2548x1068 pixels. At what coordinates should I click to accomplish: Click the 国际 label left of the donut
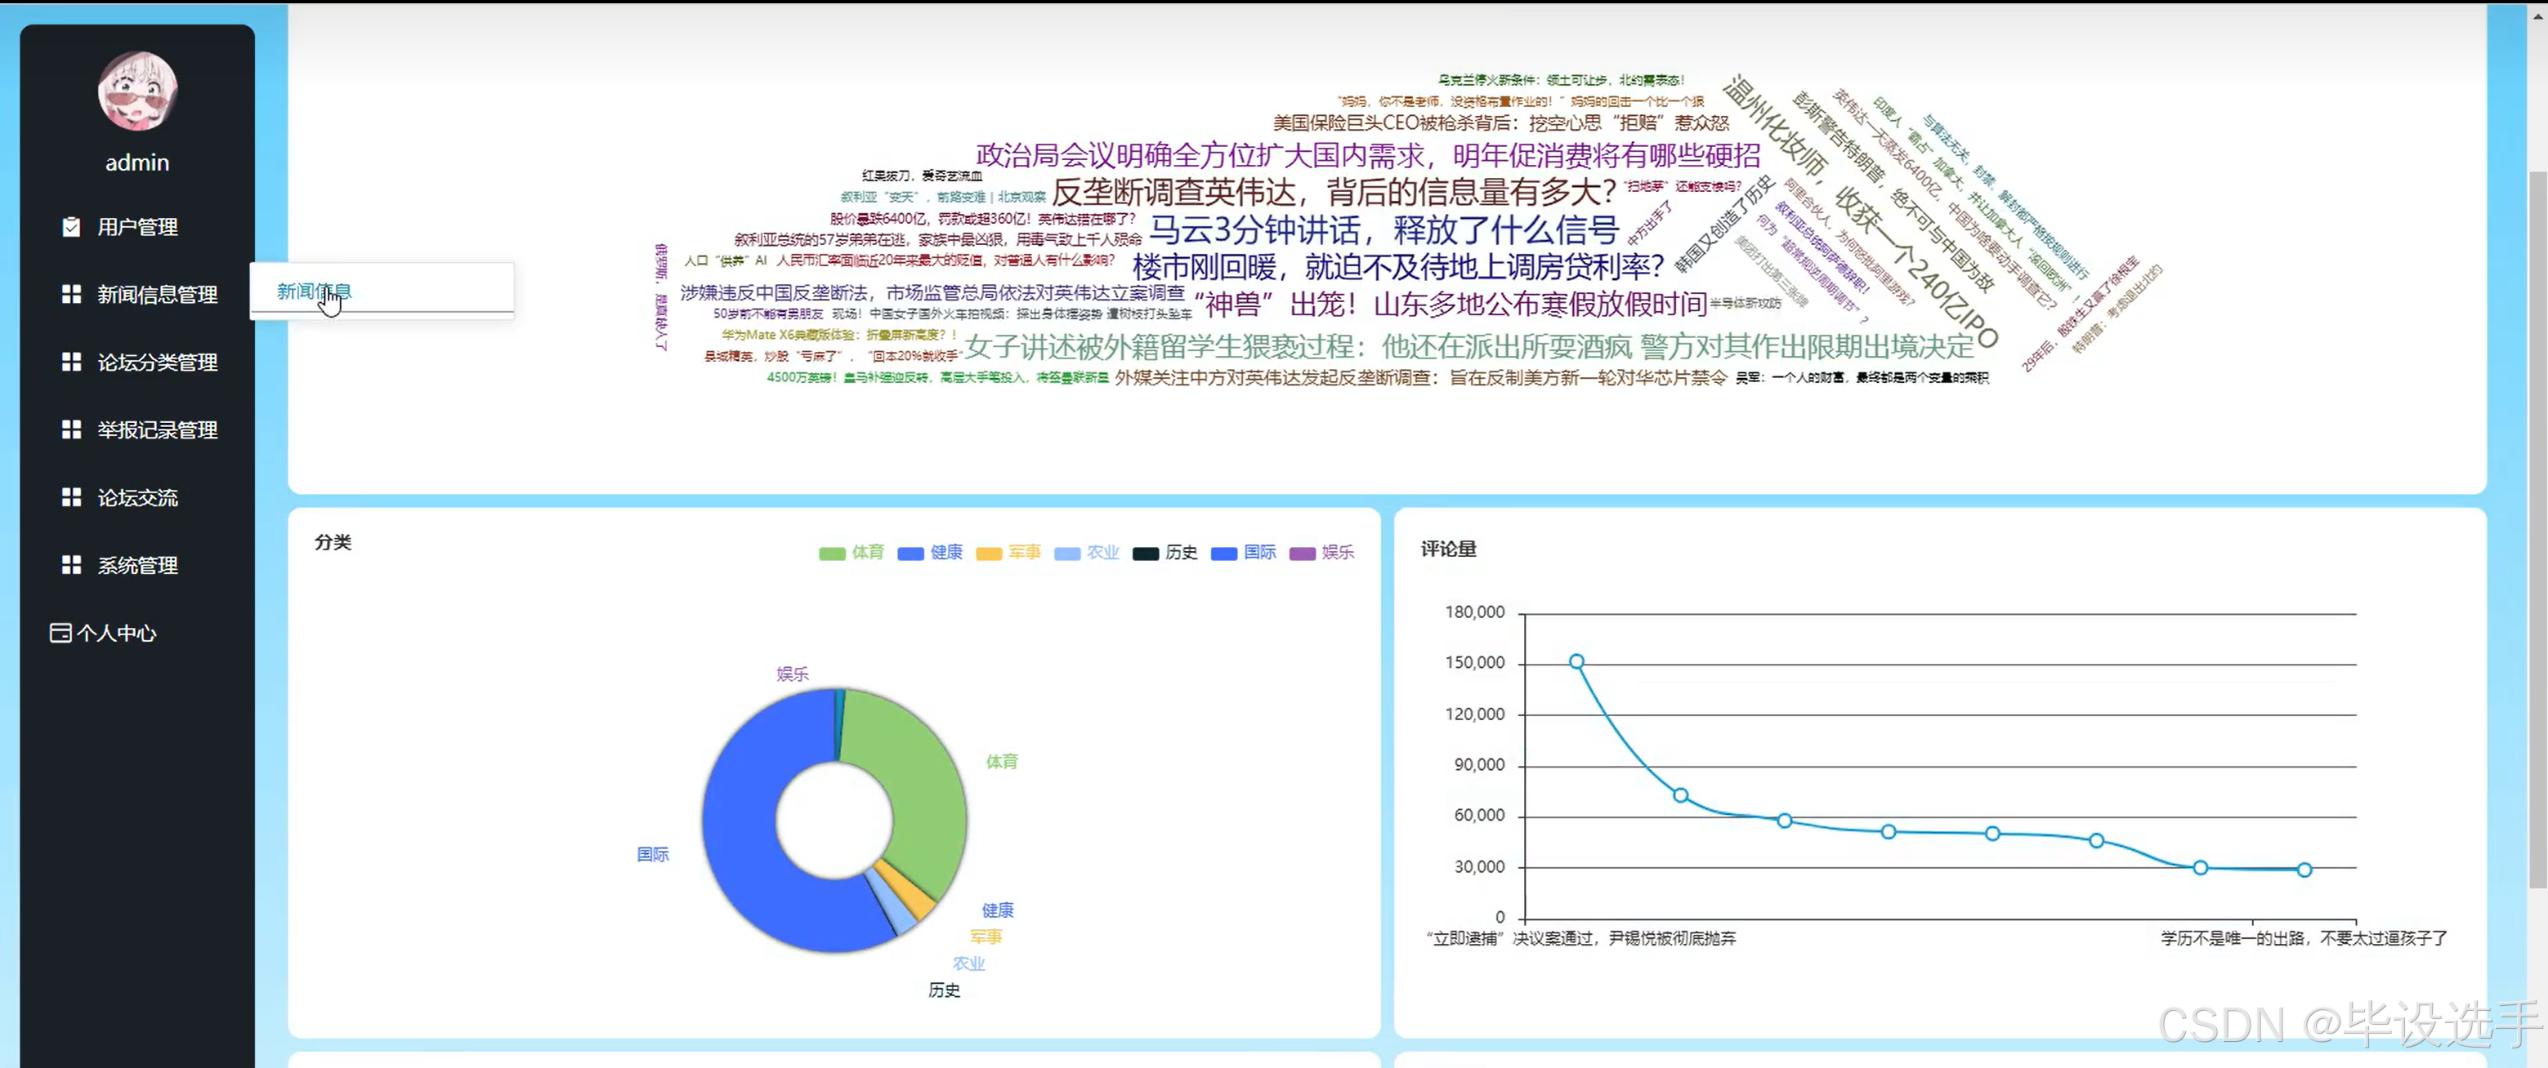coord(653,855)
